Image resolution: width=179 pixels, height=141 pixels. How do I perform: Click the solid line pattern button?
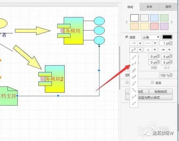click(148, 43)
